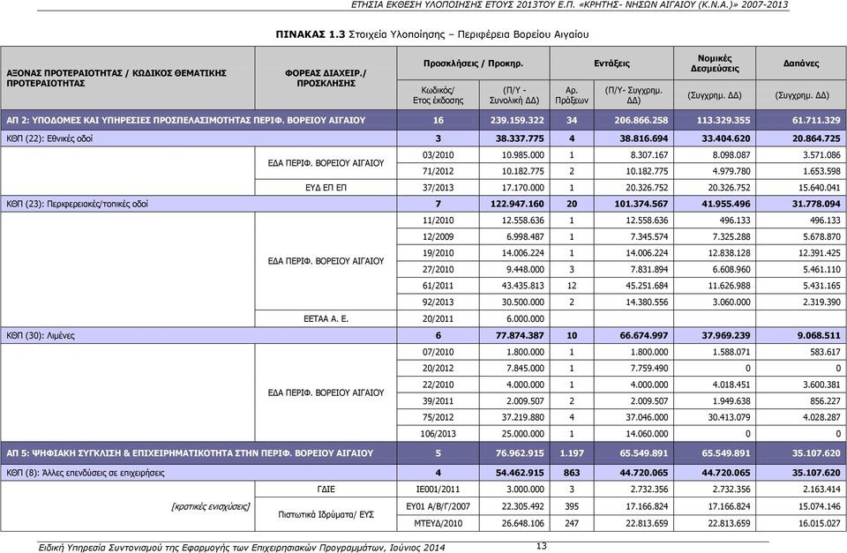Image resolution: width=847 pixels, height=553 pixels.
Task: Select the value 43.435.813
Action: pos(522,286)
